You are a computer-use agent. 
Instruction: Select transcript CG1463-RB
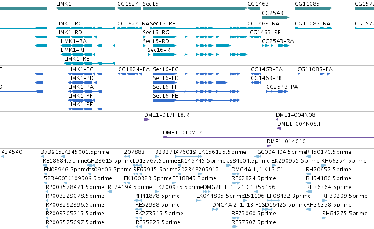point(265,33)
